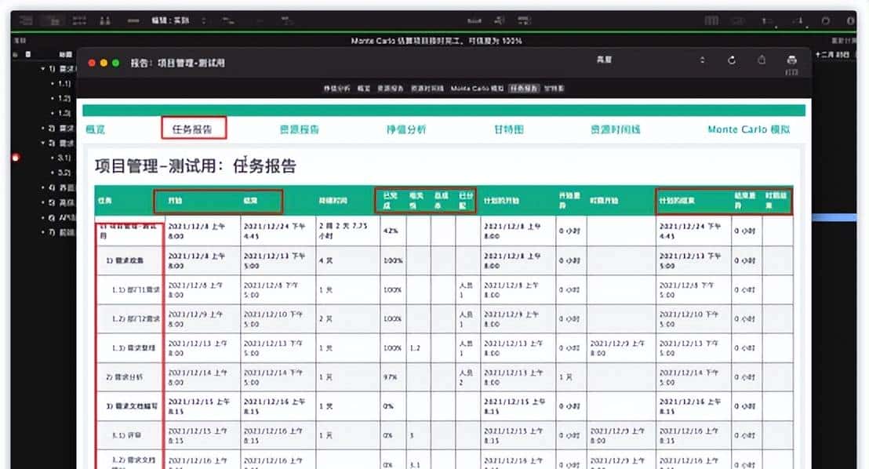Click the sidebar panel icon above the task list
The height and width of the screenshot is (469, 869).
(27, 53)
